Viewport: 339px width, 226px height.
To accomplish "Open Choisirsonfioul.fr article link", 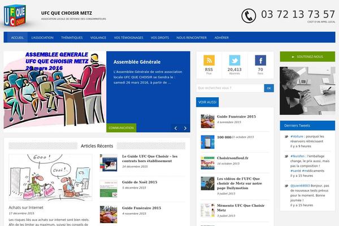I will 233,158.
